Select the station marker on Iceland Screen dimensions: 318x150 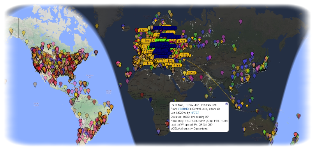123,27
